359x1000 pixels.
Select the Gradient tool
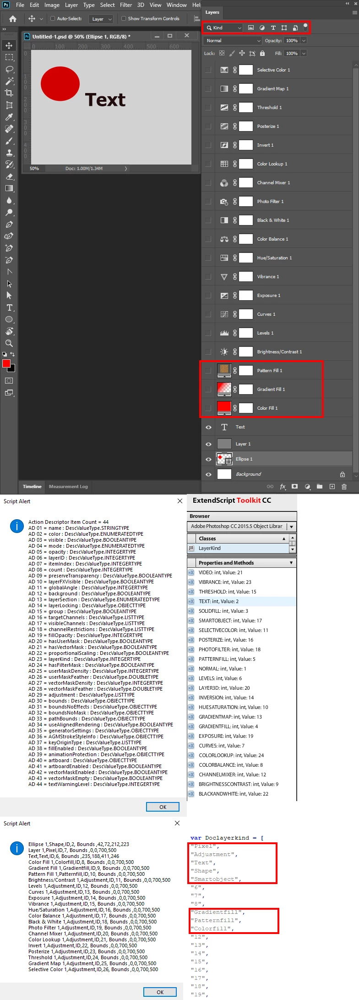tap(9, 188)
